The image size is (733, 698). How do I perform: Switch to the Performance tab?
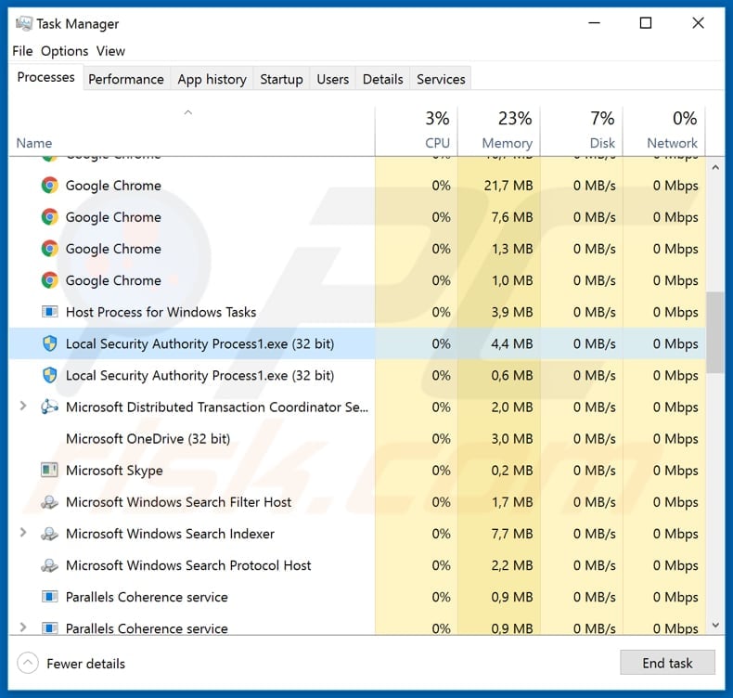(x=126, y=79)
